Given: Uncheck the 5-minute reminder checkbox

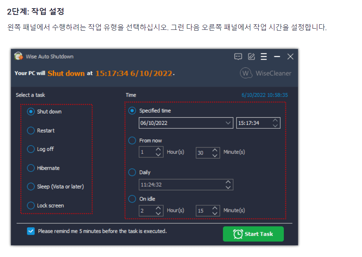Looking at the screenshot, I should 31,231.
